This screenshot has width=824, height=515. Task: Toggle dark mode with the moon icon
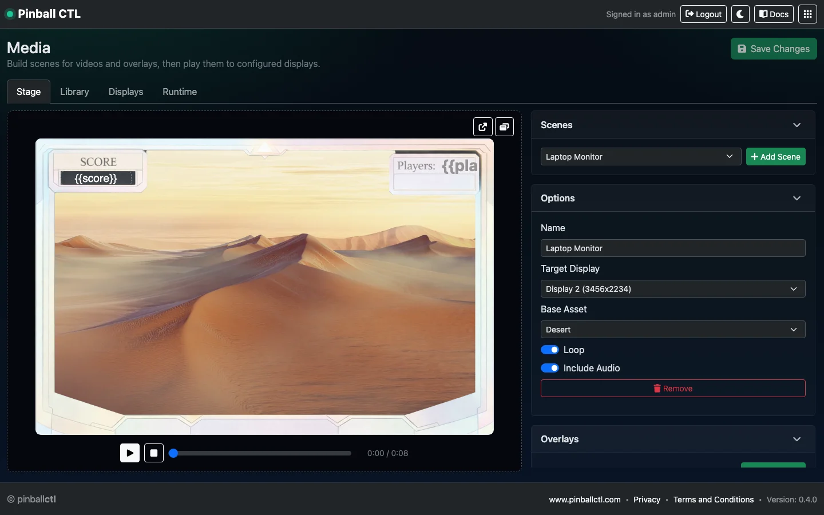click(740, 14)
